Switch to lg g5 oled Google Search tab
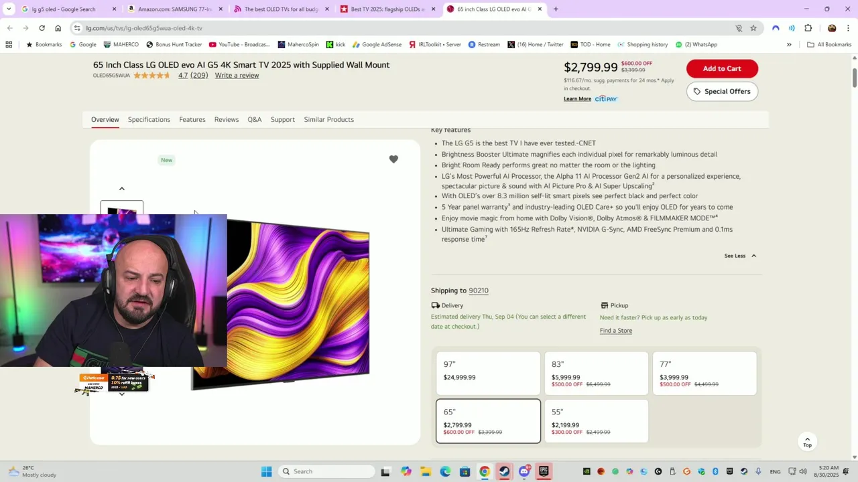 67,9
